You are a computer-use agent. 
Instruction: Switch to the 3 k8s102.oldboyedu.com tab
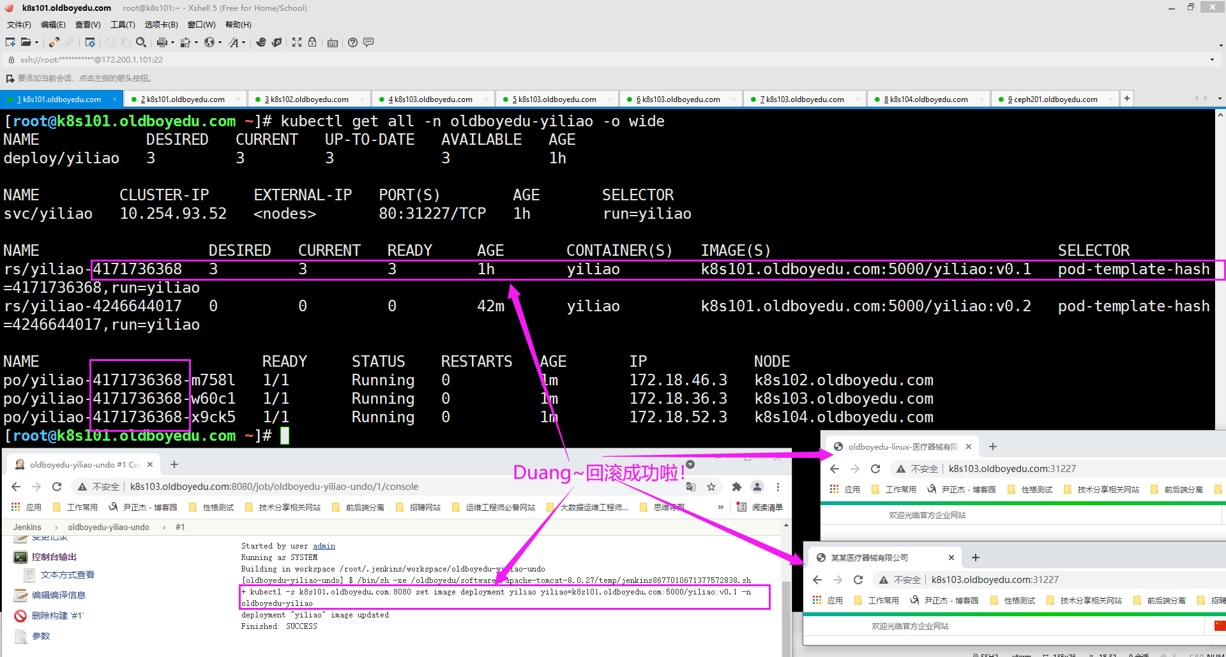click(x=309, y=100)
